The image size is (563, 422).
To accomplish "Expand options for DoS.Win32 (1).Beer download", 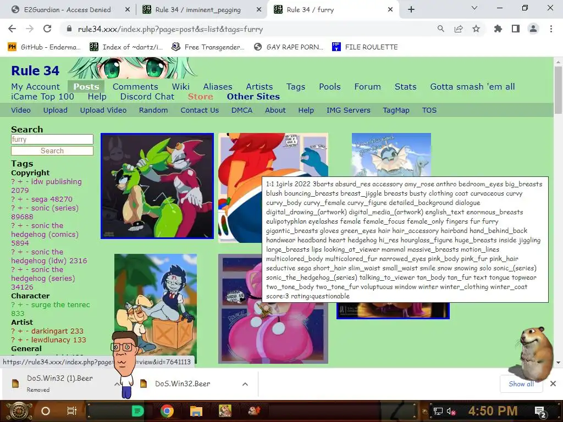I will [x=117, y=384].
